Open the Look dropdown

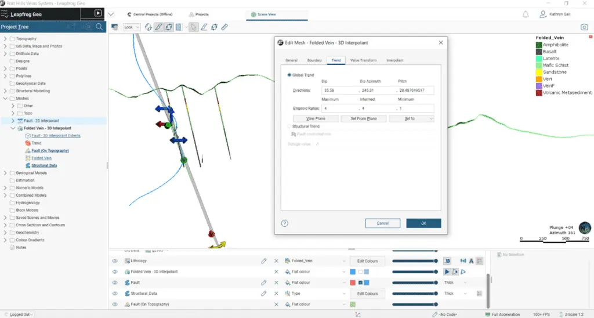tap(132, 27)
